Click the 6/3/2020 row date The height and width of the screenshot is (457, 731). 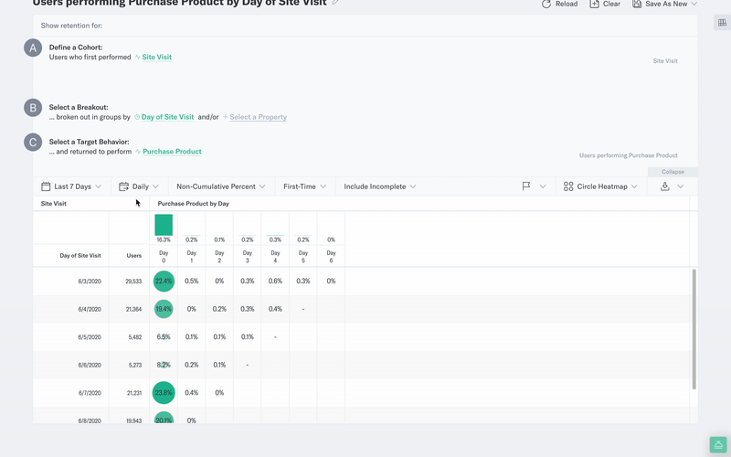tap(90, 282)
